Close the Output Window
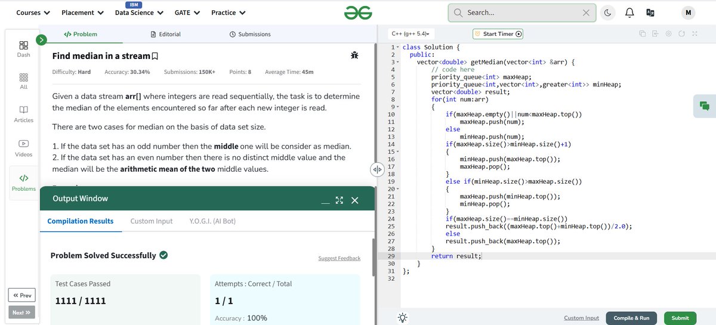The width and height of the screenshot is (716, 325). coord(355,200)
